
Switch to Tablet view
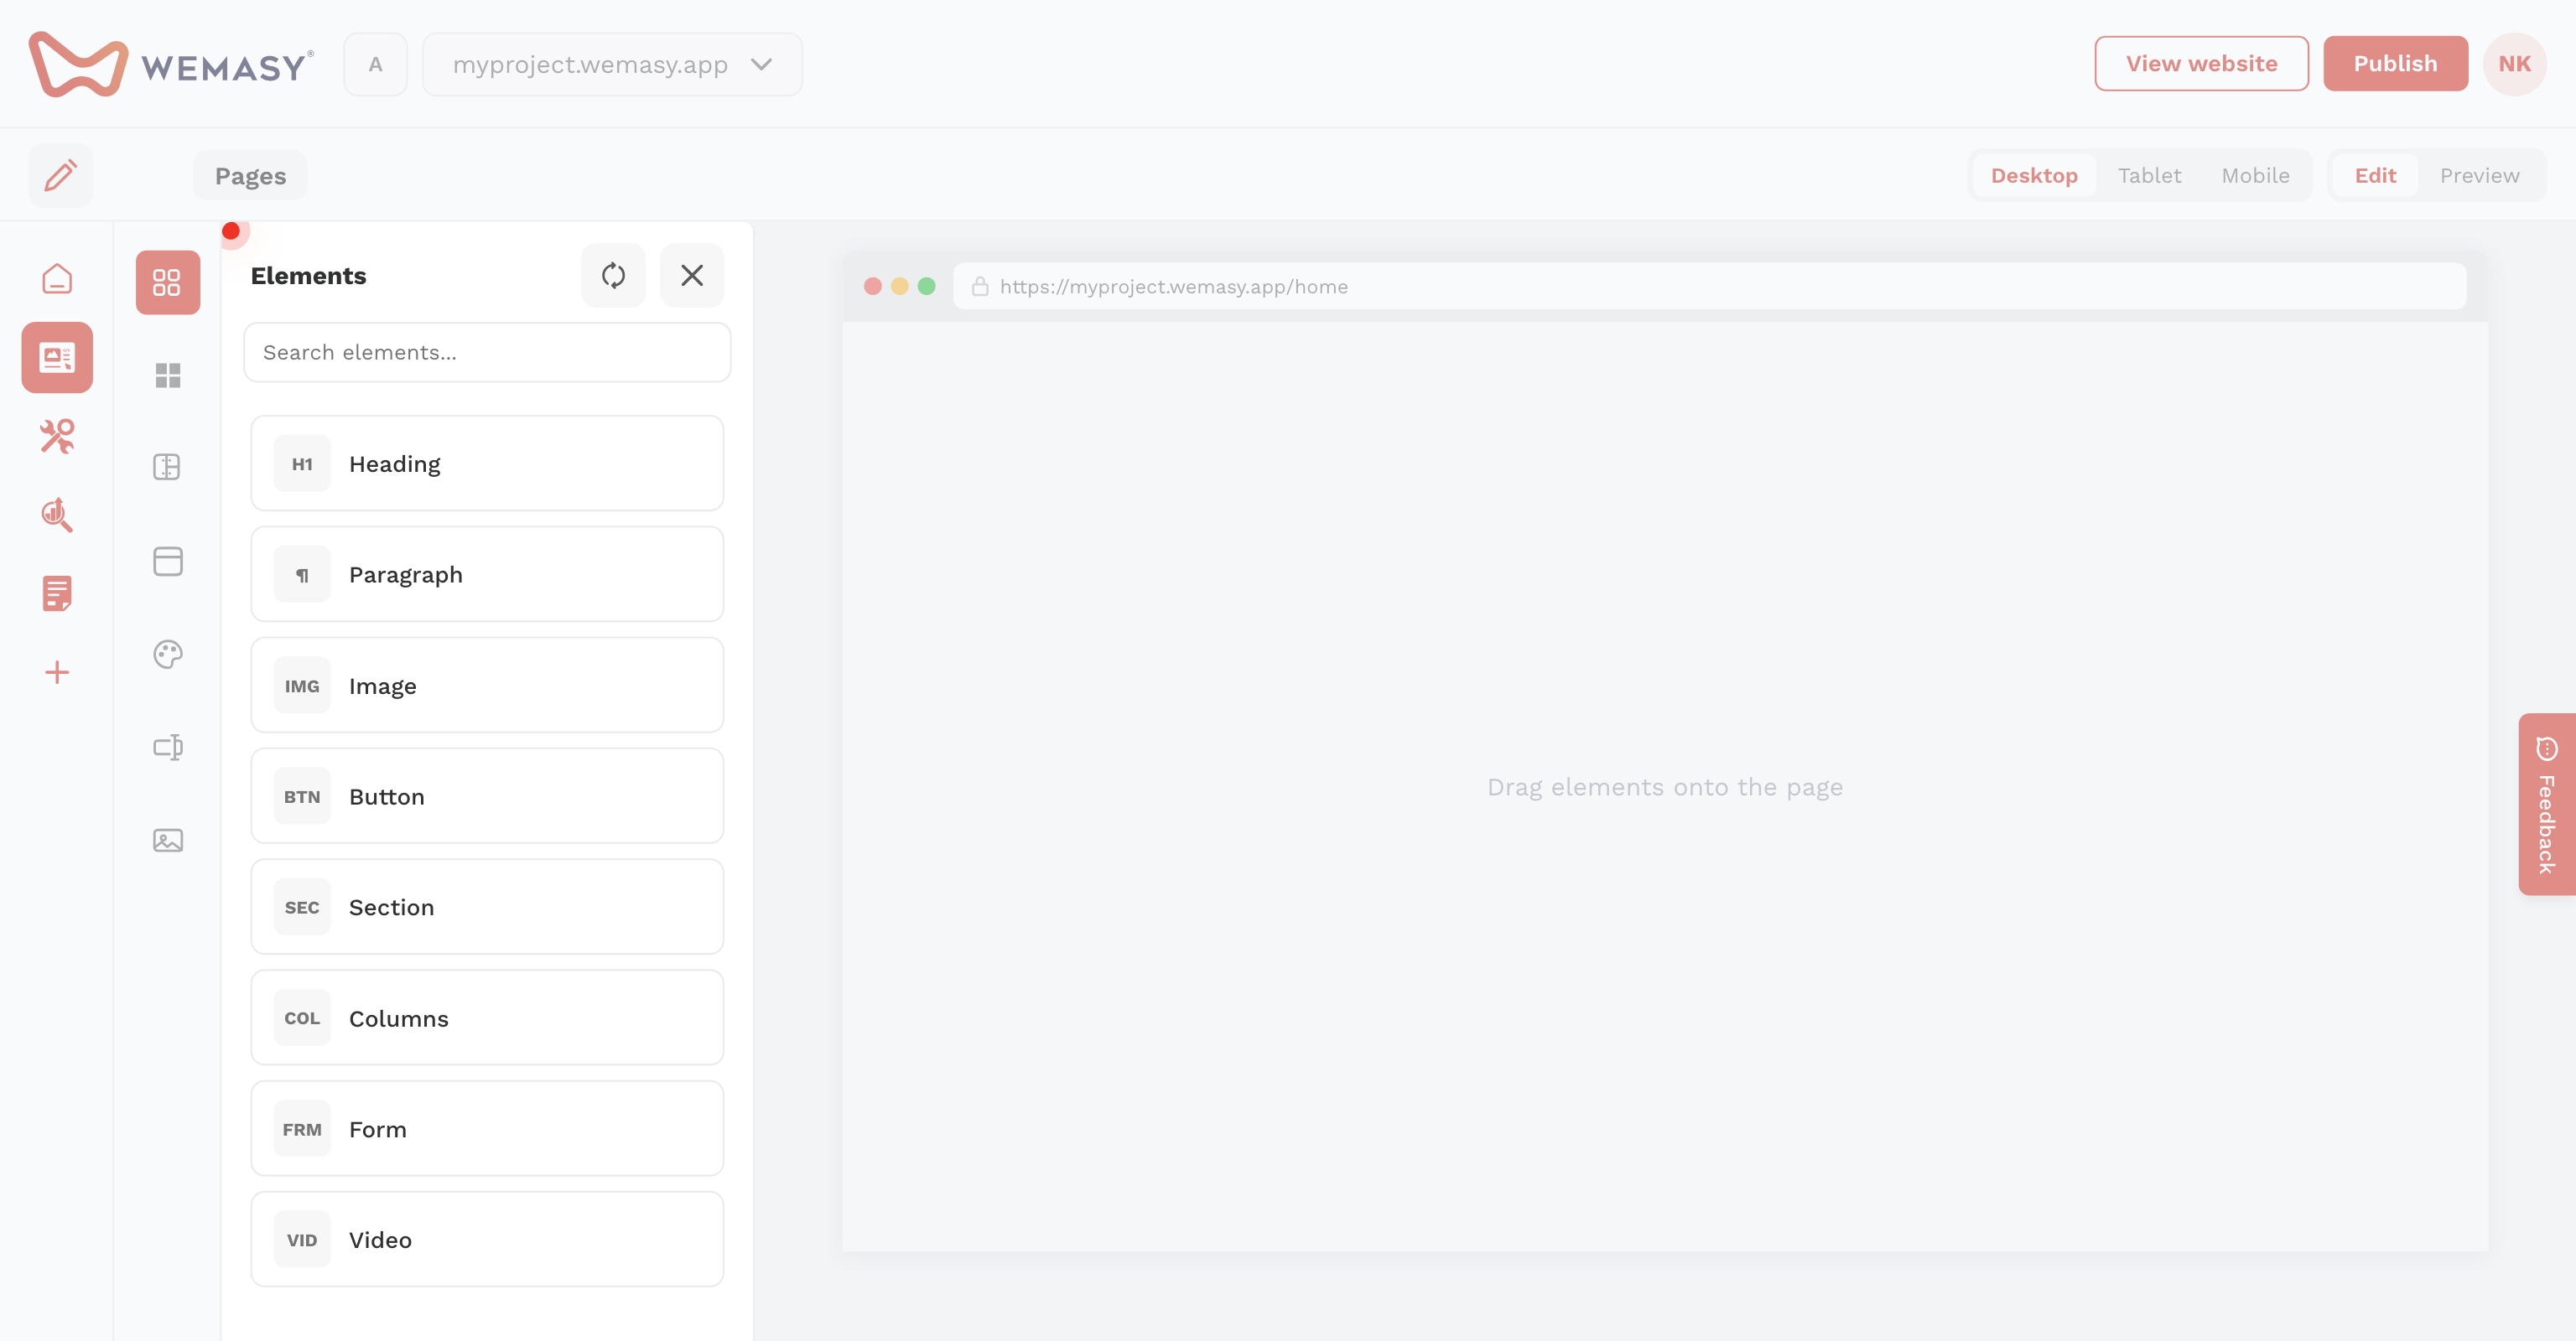pyautogui.click(x=2149, y=175)
